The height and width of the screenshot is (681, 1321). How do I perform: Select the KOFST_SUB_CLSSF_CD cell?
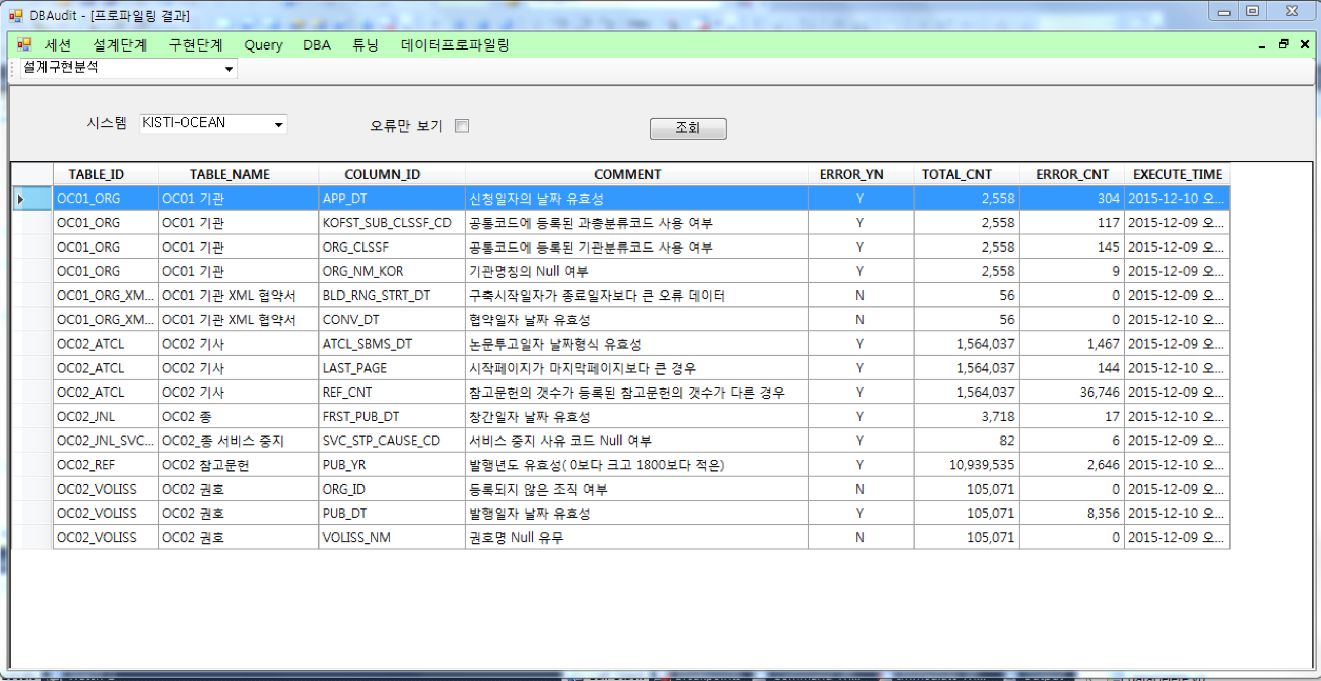click(x=391, y=223)
